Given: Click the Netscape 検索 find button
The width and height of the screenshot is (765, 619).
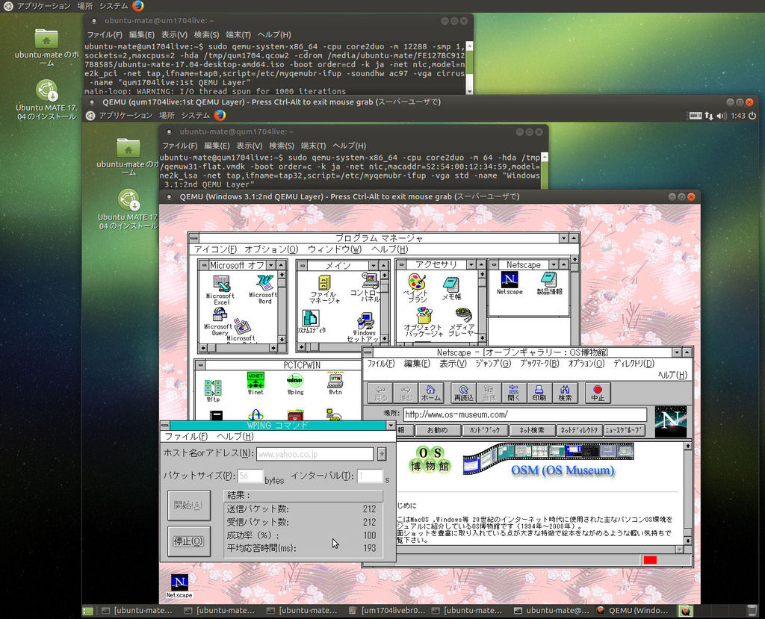Looking at the screenshot, I should coord(565,393).
